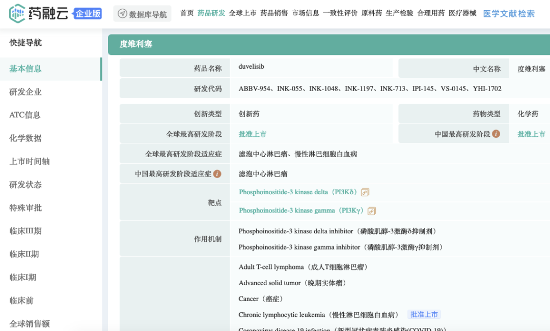Click 批准上市 tag beside Chronic lymphocytic leukemia
The width and height of the screenshot is (550, 331).
(x=424, y=315)
